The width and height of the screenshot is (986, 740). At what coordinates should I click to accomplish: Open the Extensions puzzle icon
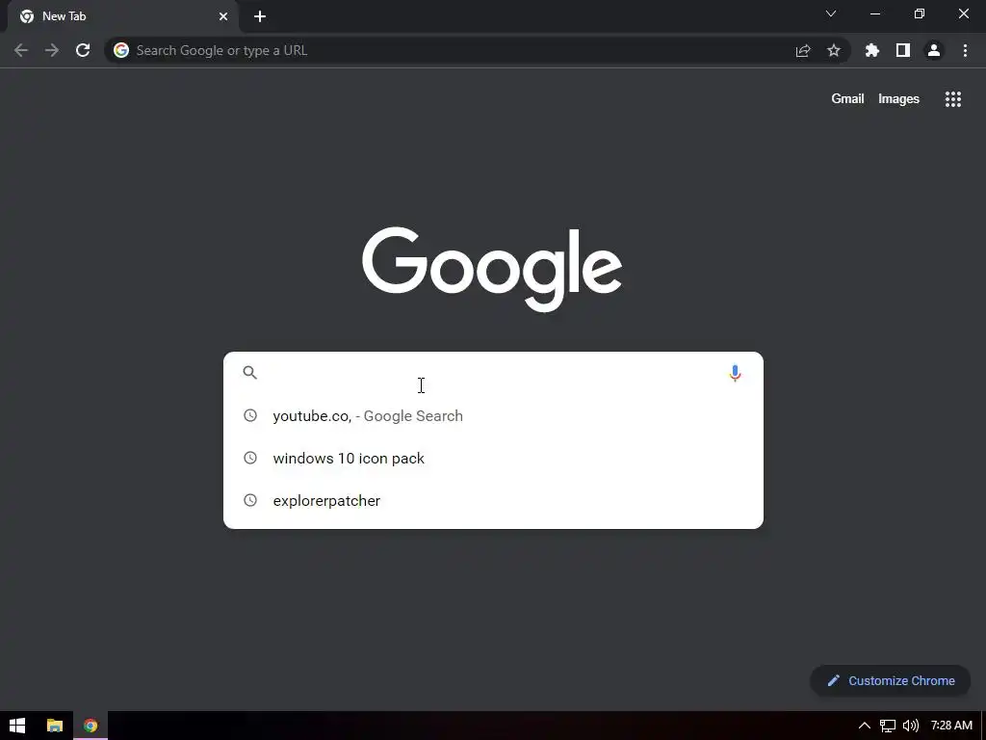[871, 50]
